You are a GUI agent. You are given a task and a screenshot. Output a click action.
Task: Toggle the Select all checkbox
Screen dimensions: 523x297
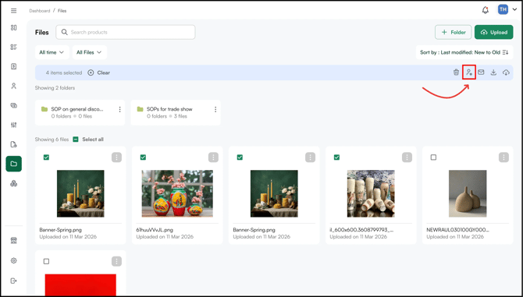76,140
